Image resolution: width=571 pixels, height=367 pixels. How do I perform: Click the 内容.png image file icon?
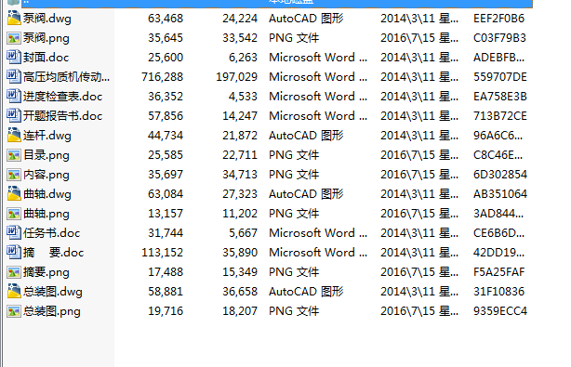coord(14,175)
